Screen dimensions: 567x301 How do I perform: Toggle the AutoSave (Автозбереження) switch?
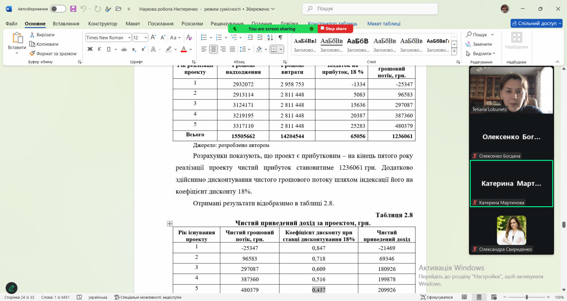point(58,9)
